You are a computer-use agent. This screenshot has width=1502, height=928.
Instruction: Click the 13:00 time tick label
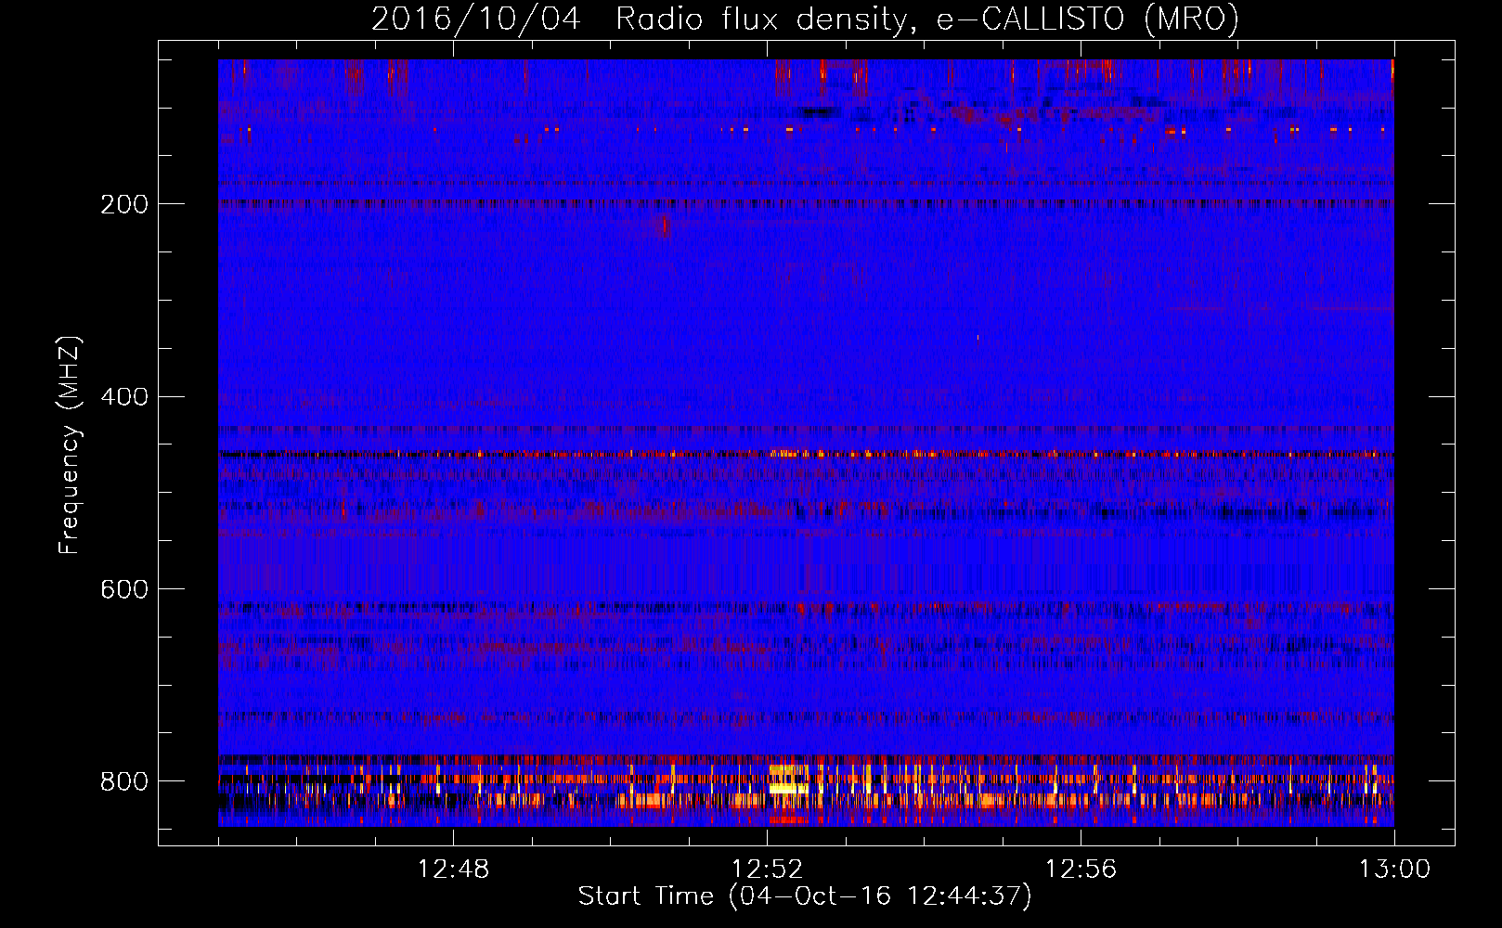pos(1394,870)
